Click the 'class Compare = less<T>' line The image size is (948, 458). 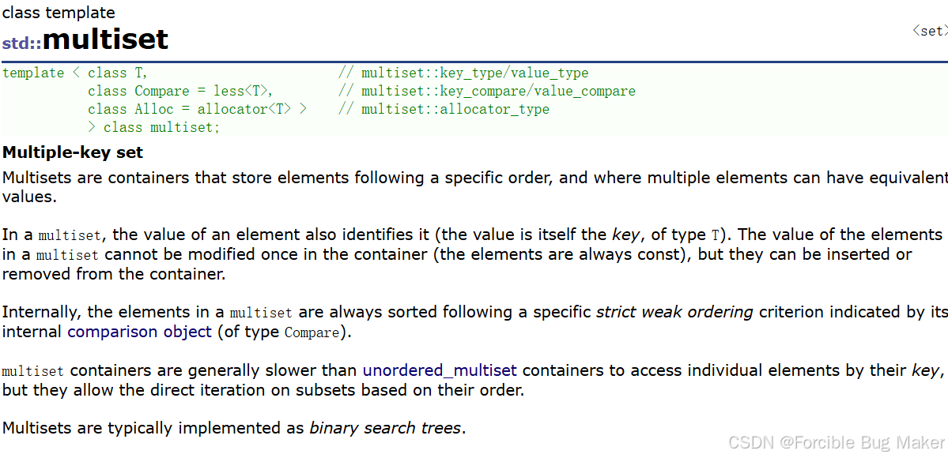[180, 92]
